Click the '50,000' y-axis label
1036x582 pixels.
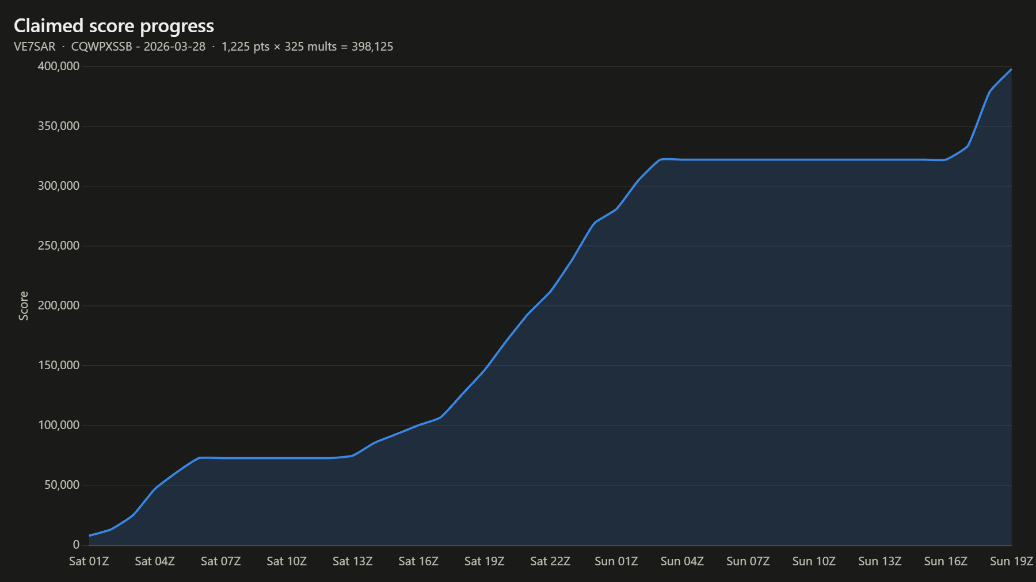click(62, 485)
